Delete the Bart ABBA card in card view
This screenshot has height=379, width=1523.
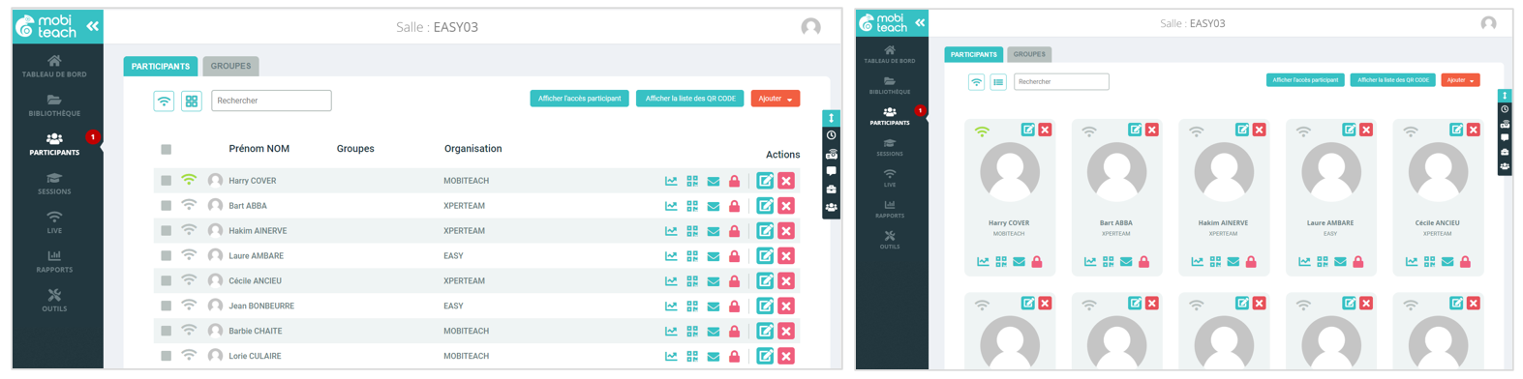click(x=1152, y=130)
